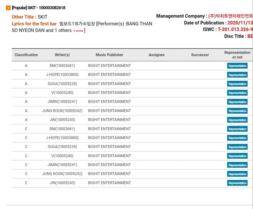Click writer JIN(10005243) in classification A row

tap(62, 120)
